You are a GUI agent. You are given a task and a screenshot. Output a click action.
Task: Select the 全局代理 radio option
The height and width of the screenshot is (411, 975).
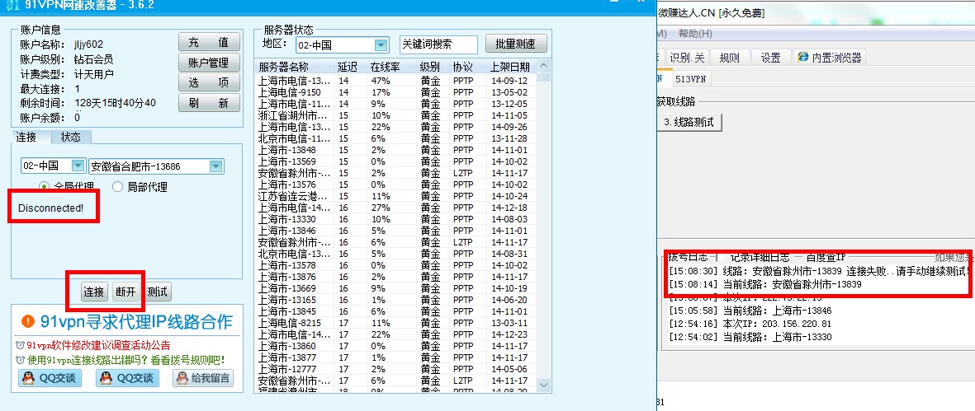click(44, 186)
